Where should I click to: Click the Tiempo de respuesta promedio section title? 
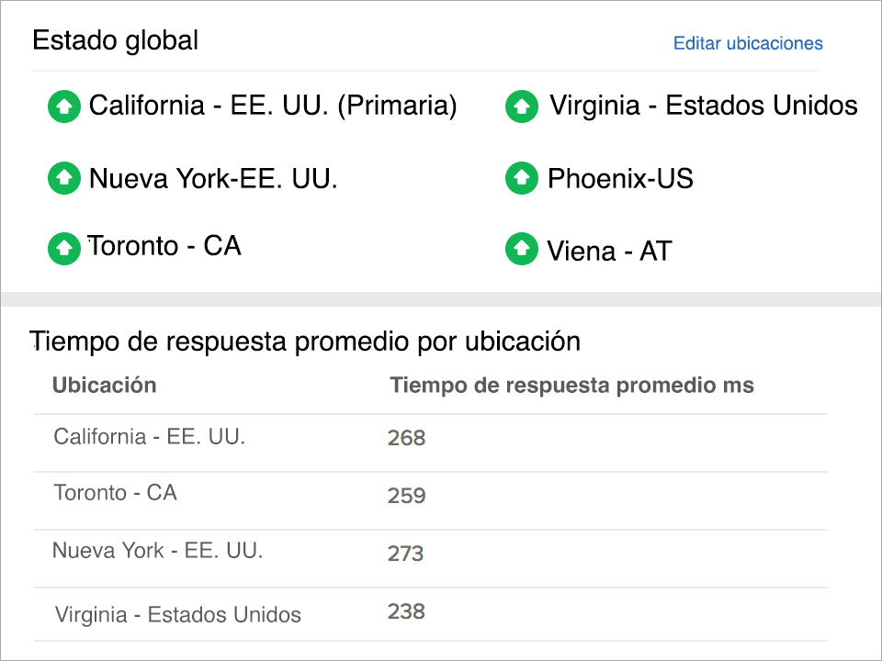306,341
